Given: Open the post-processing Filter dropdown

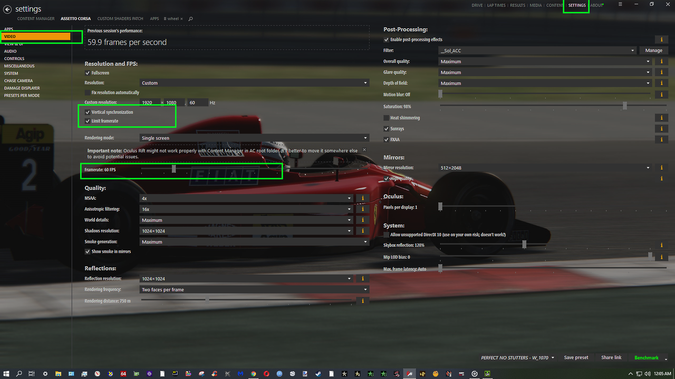Looking at the screenshot, I should pos(537,51).
